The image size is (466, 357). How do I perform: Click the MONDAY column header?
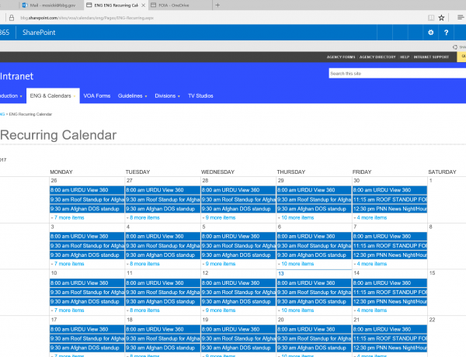coord(61,172)
